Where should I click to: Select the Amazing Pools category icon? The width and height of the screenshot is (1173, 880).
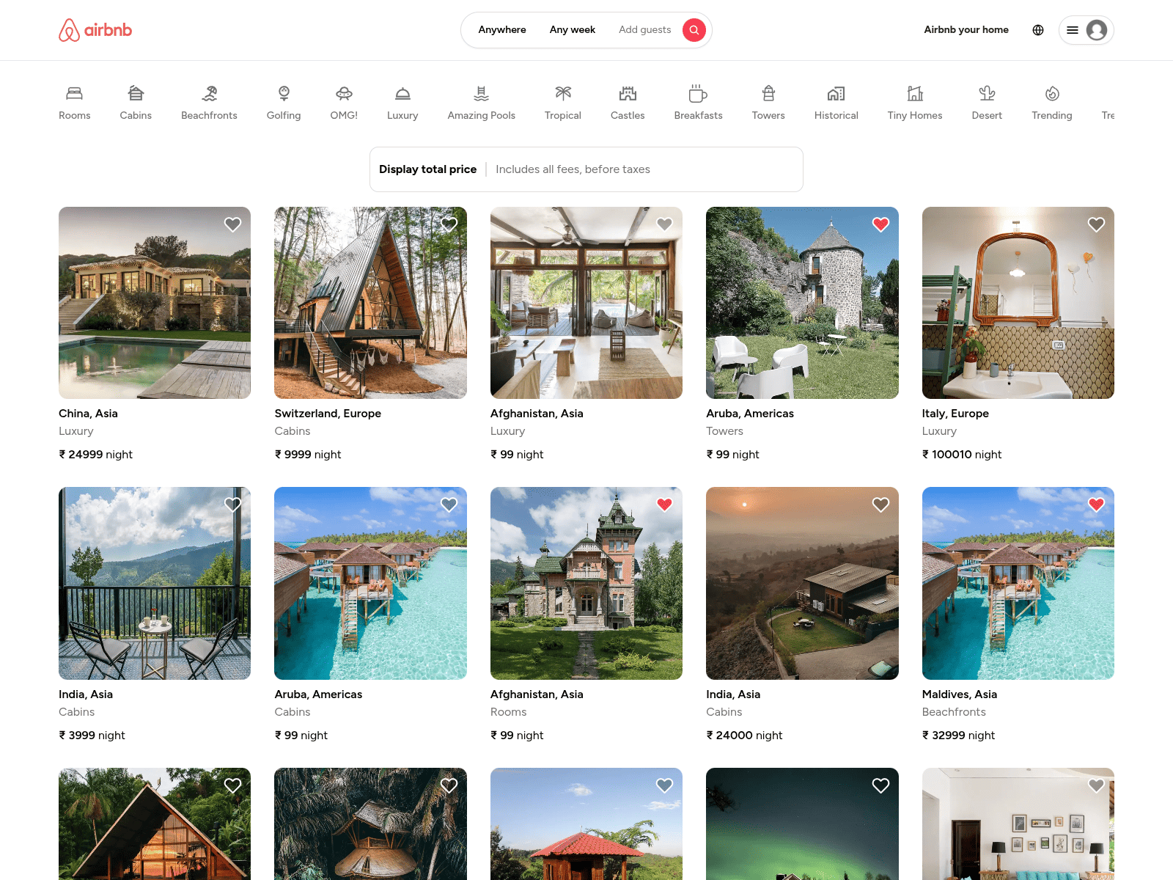pyautogui.click(x=481, y=93)
